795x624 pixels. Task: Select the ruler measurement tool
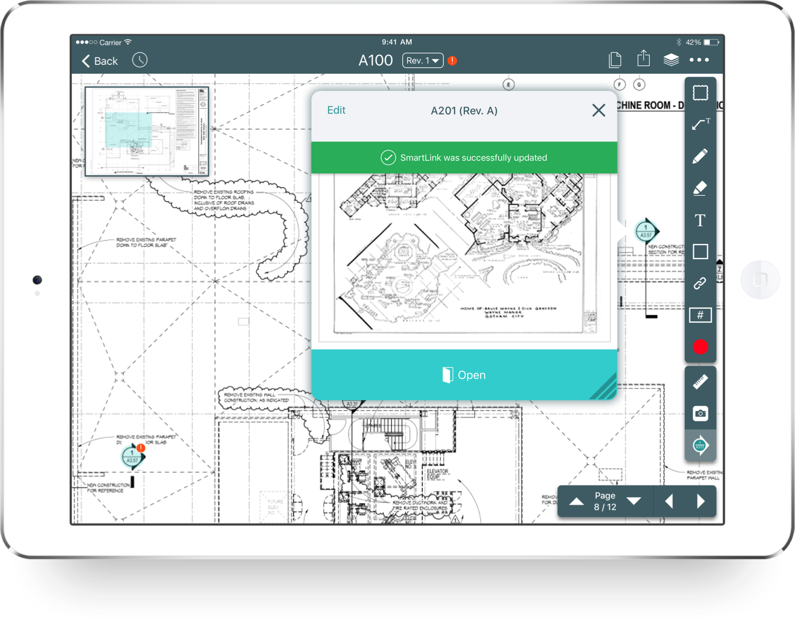(700, 382)
